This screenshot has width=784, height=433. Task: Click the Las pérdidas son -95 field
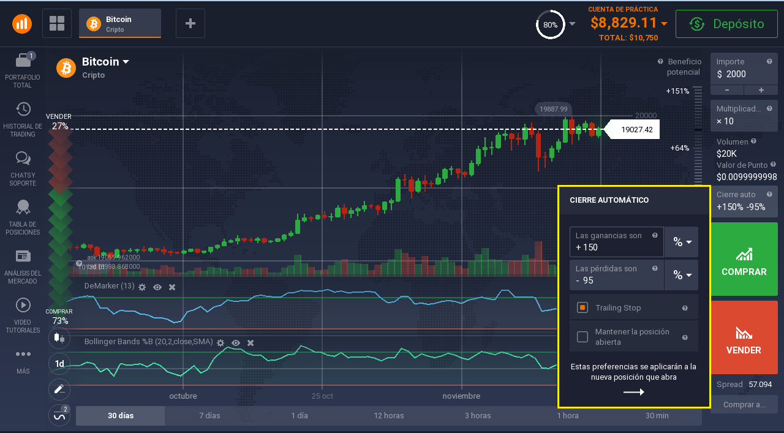[x=617, y=275]
